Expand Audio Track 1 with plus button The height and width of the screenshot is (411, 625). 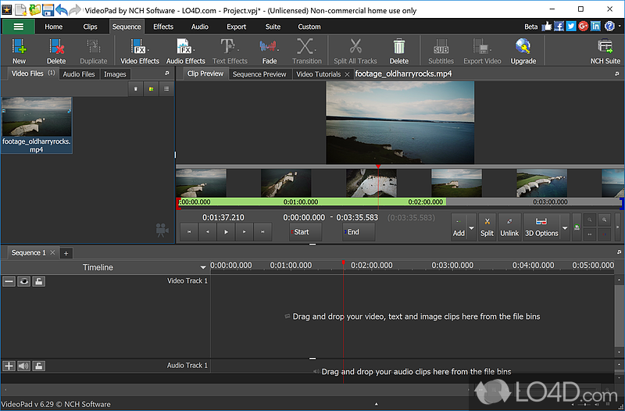click(x=9, y=366)
